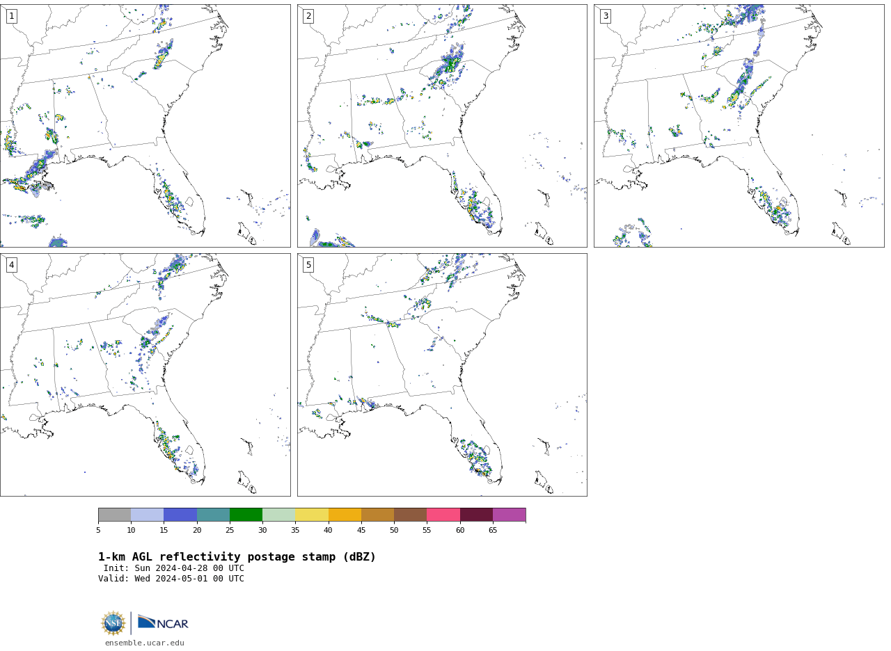Open the ensemble.ucar.edu link
This screenshot has height=651, width=891.
point(145,643)
